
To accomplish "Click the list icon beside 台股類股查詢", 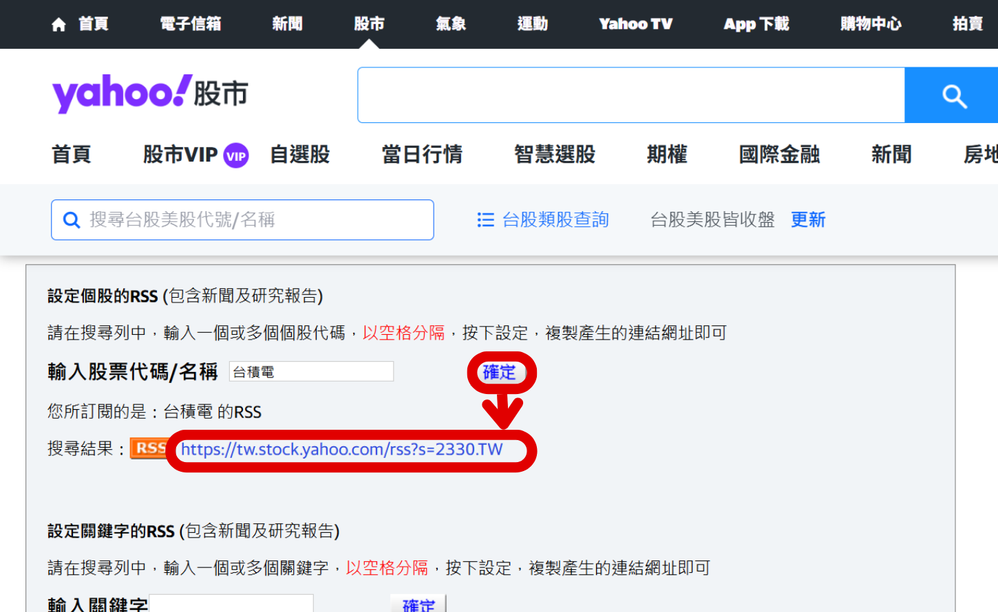I will click(486, 219).
